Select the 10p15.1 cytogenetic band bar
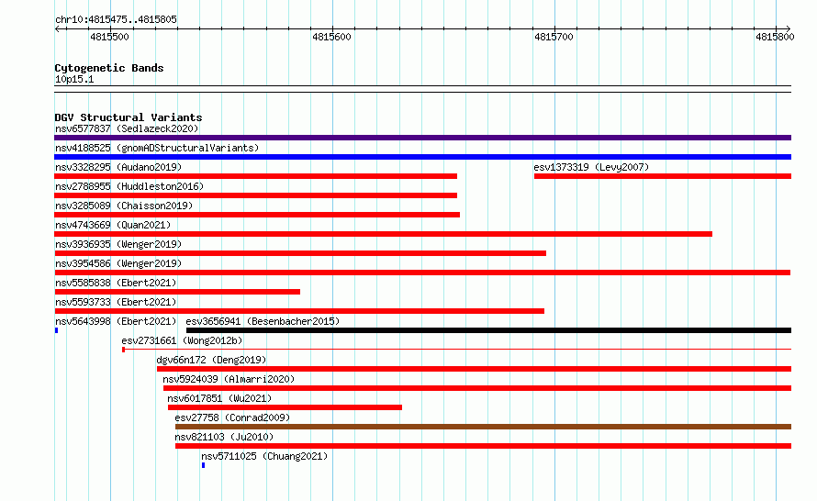The width and height of the screenshot is (817, 501). (422, 89)
